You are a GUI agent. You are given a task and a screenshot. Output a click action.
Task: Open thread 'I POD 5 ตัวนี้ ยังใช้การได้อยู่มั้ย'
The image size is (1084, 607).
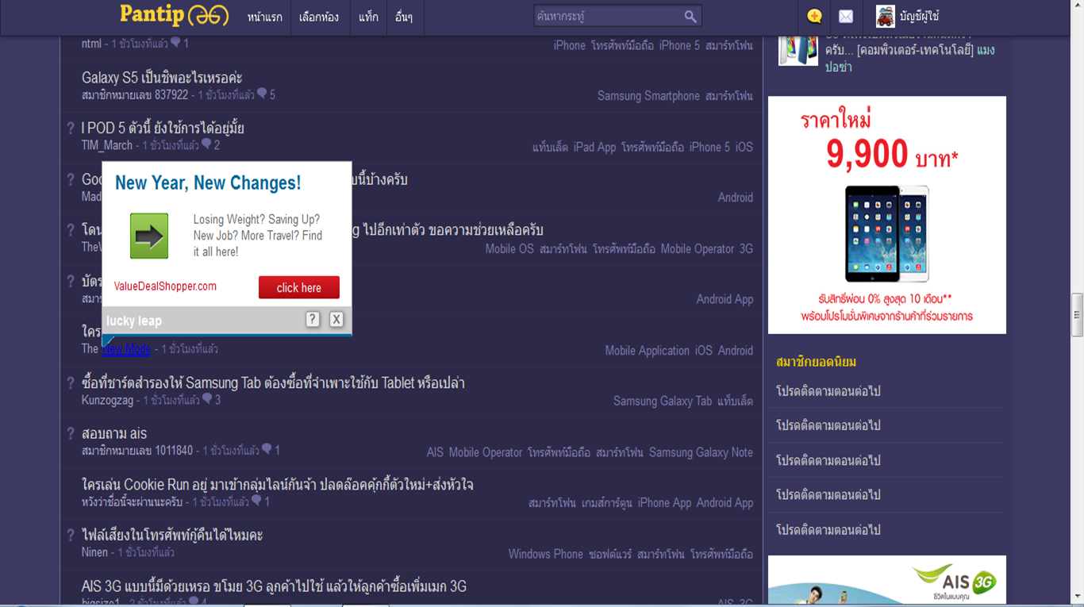tap(163, 129)
